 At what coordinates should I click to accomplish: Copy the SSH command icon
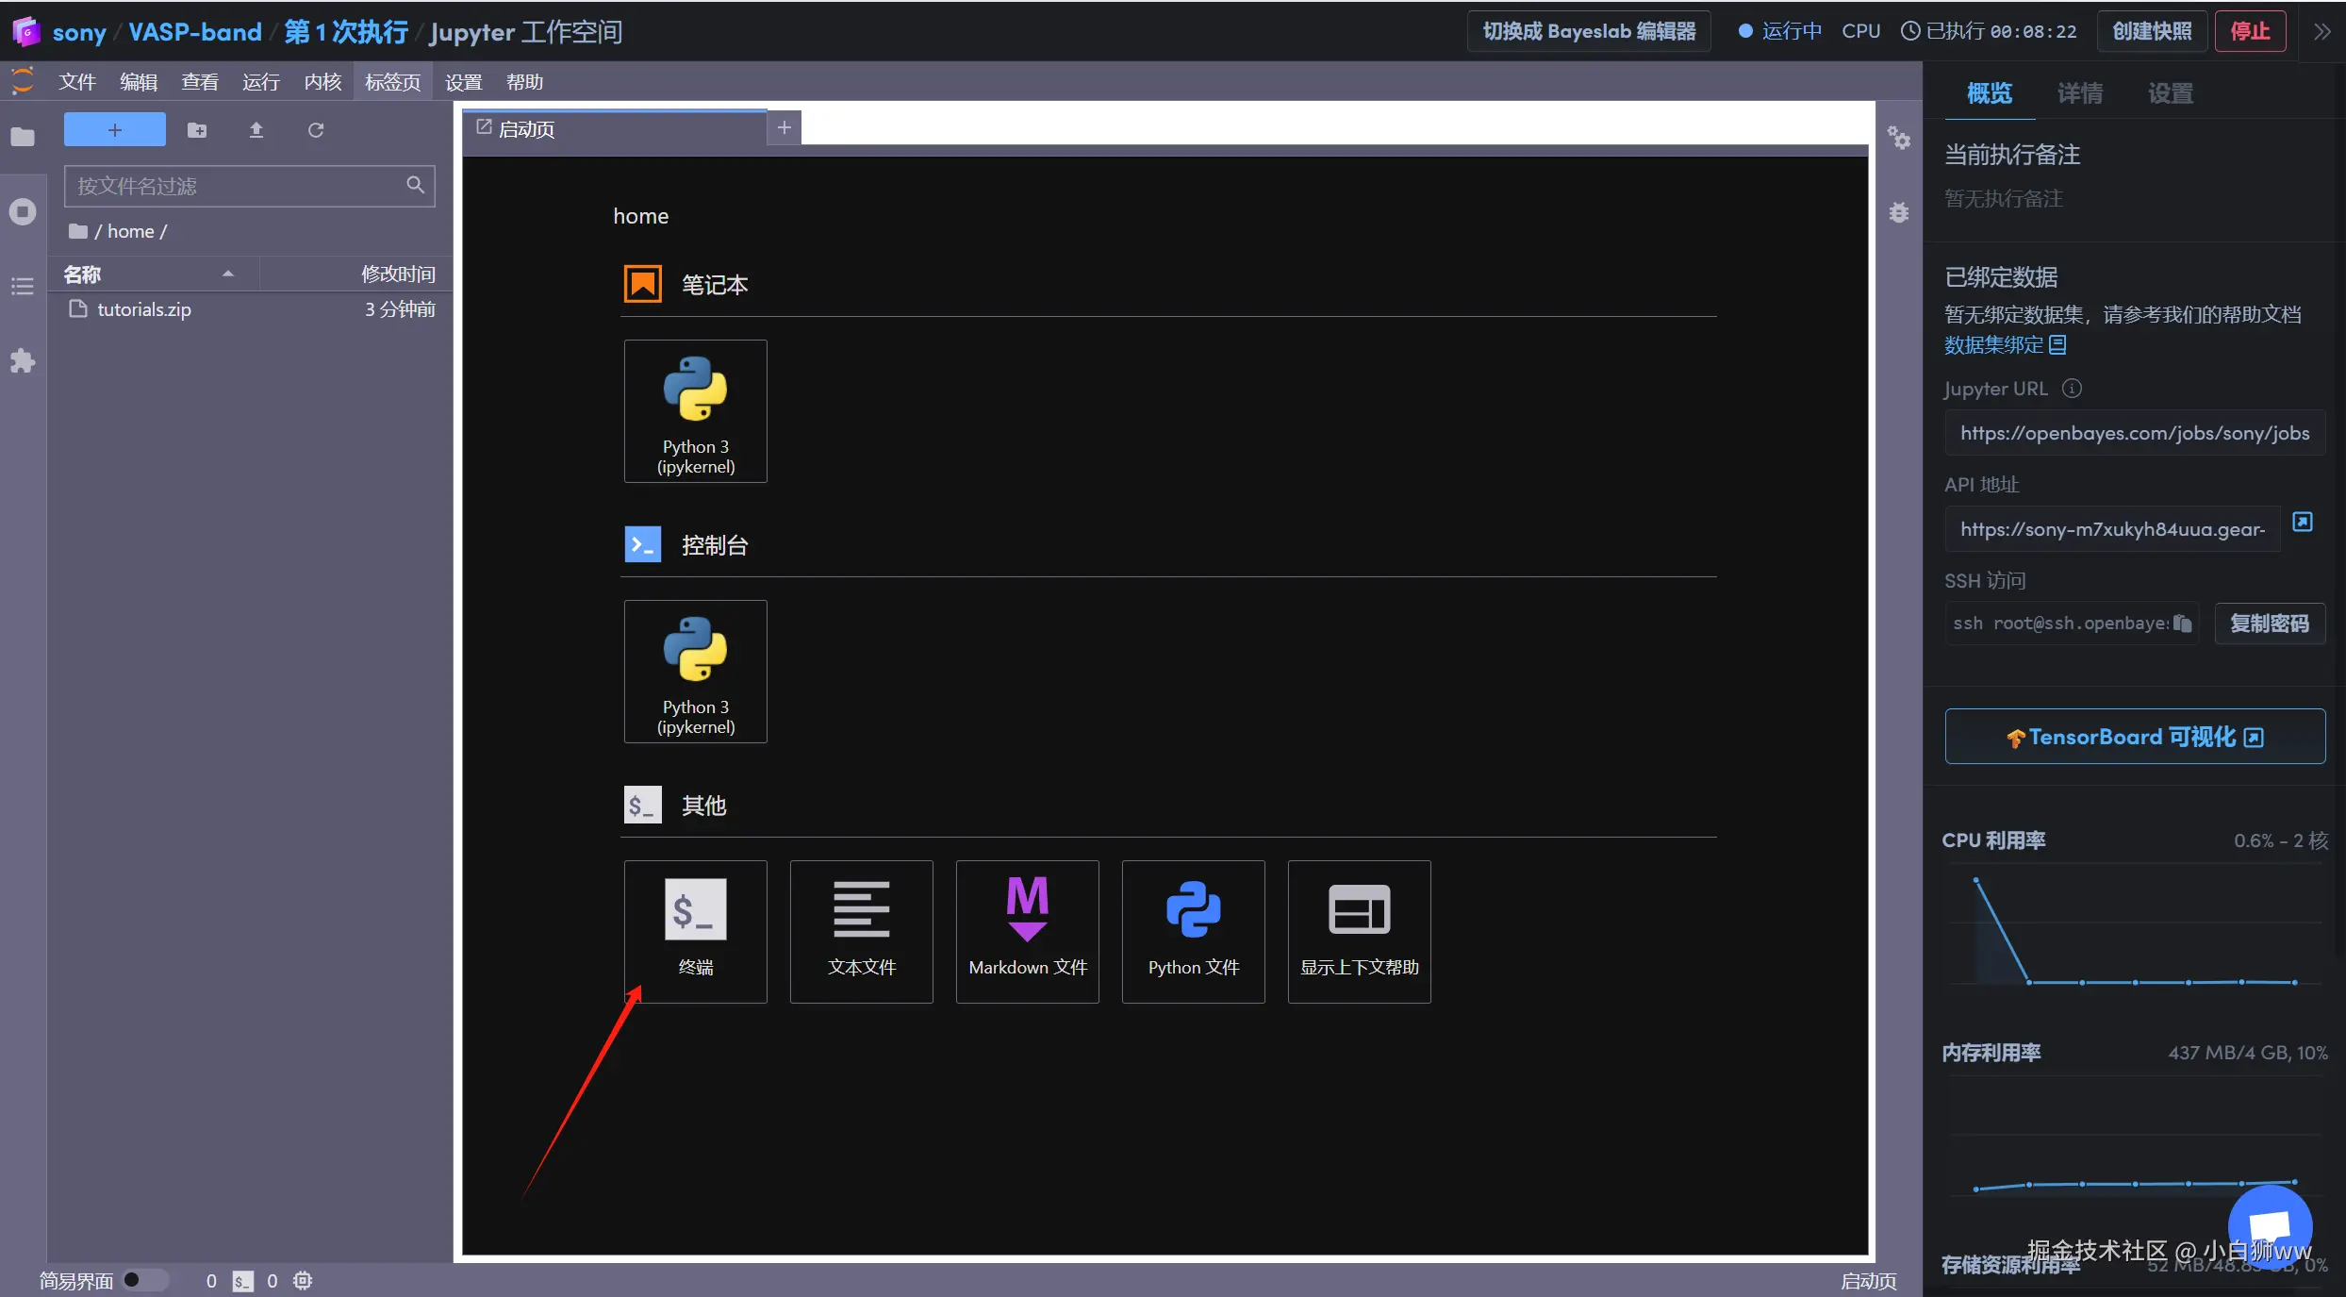click(2182, 624)
